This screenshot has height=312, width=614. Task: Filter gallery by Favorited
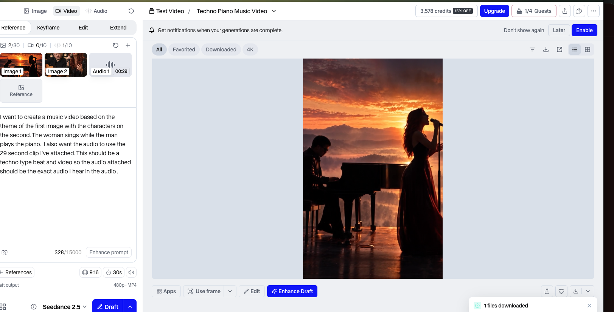(184, 49)
